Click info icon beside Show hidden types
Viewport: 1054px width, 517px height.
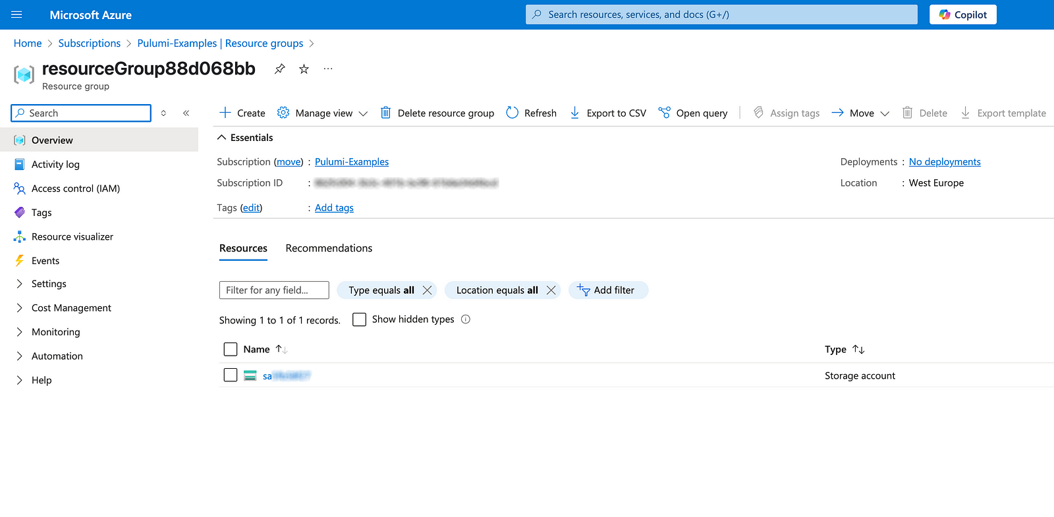466,319
